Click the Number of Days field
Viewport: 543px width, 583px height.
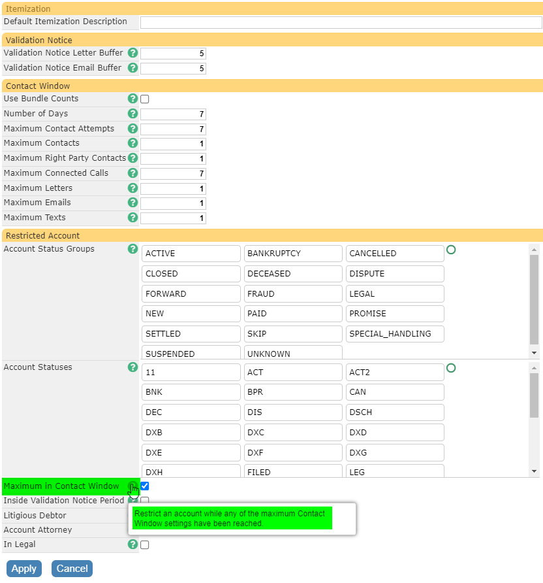(173, 114)
